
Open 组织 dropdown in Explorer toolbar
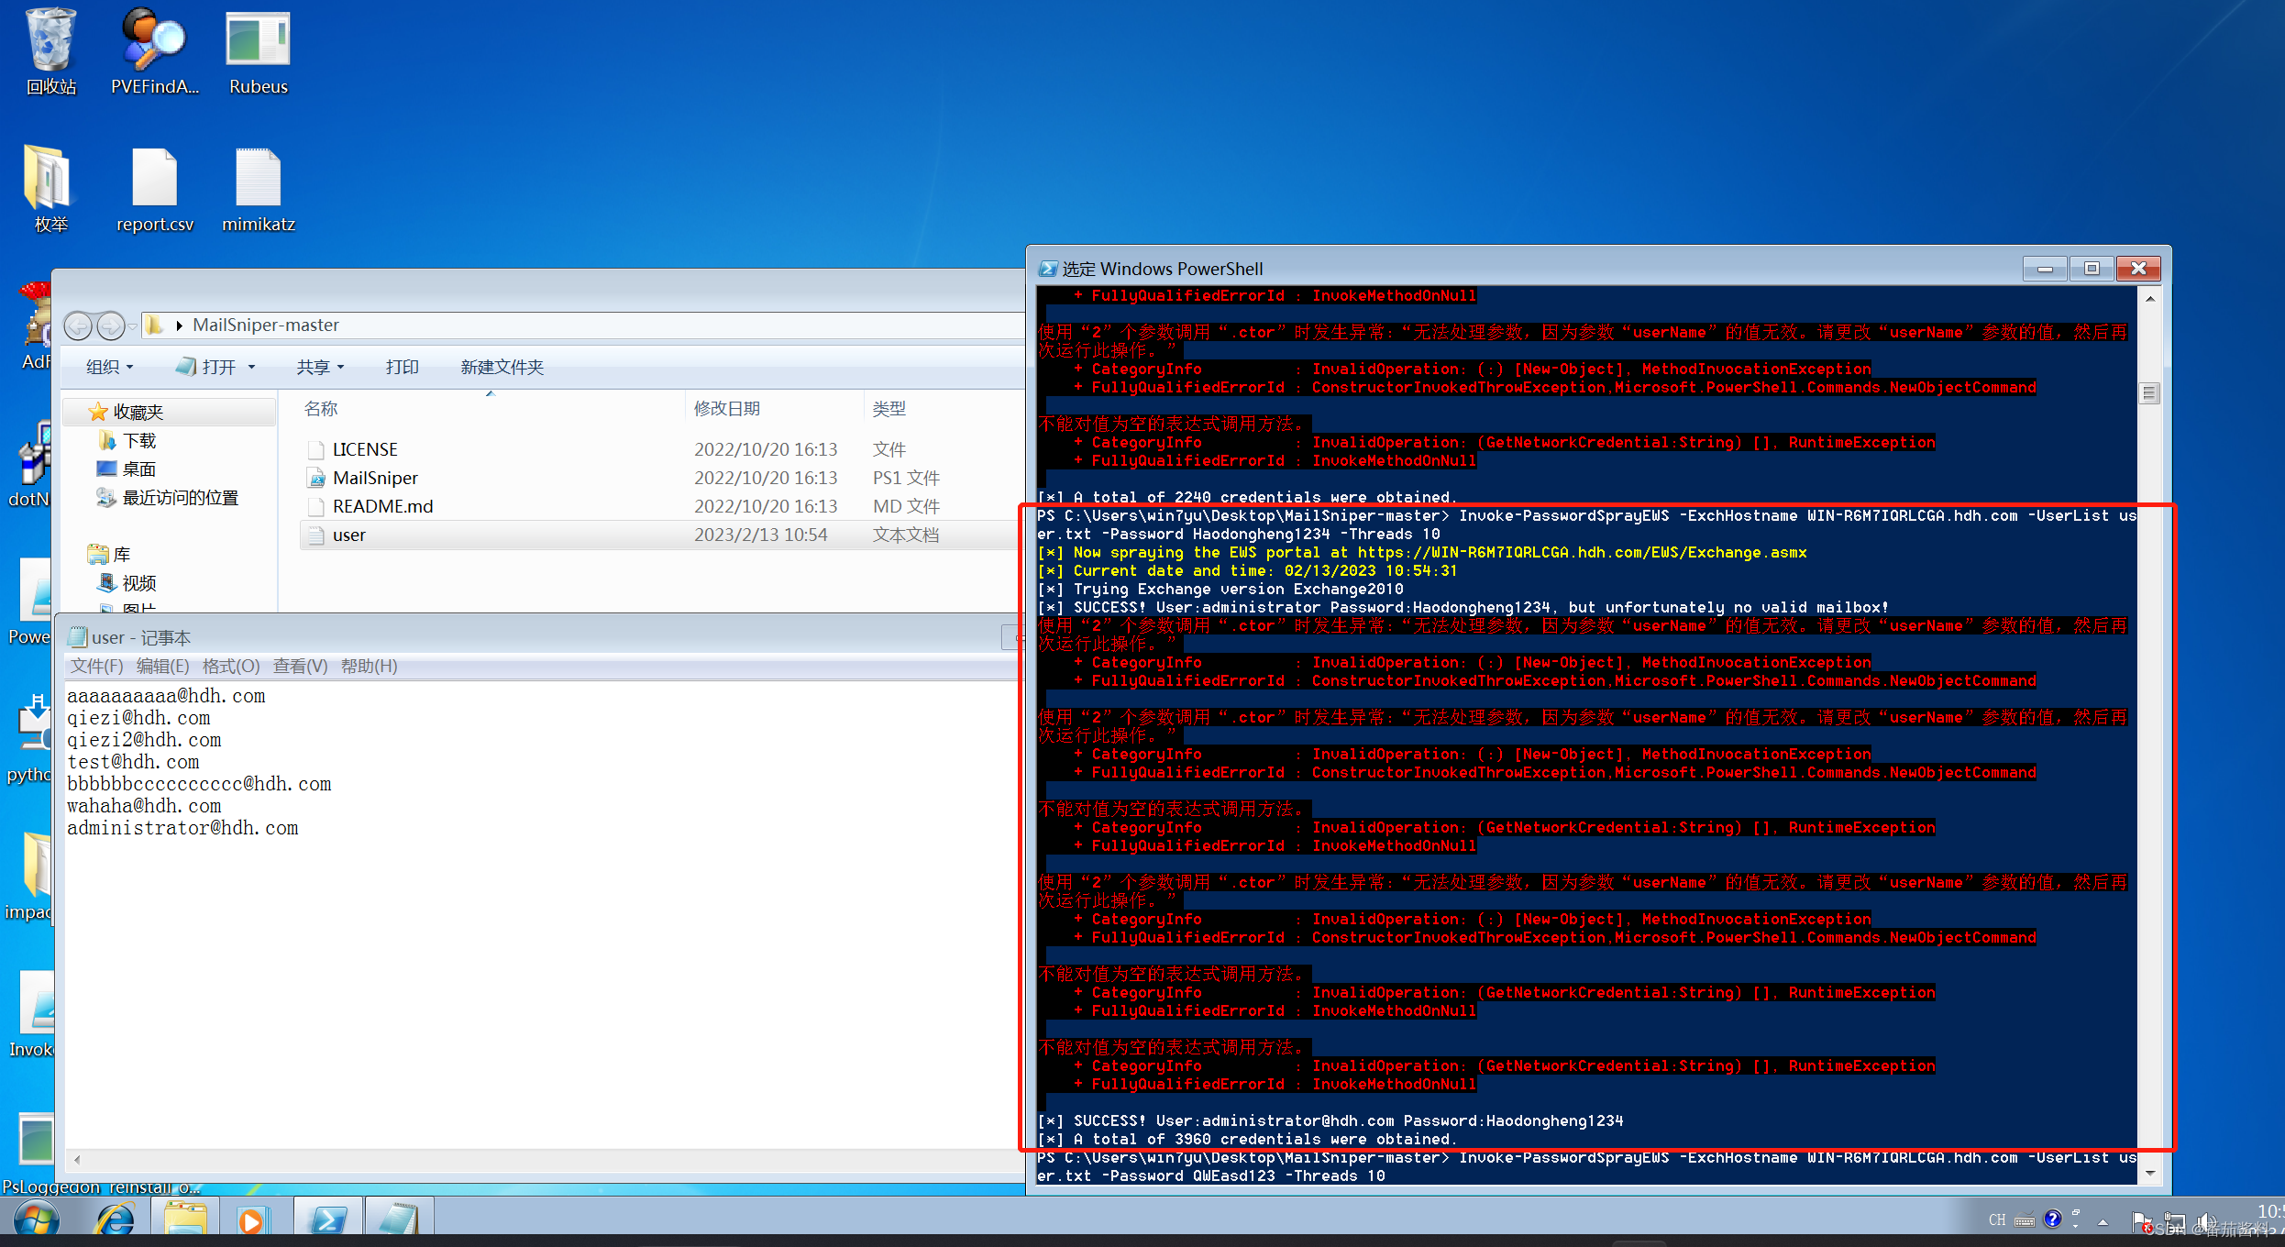110,367
